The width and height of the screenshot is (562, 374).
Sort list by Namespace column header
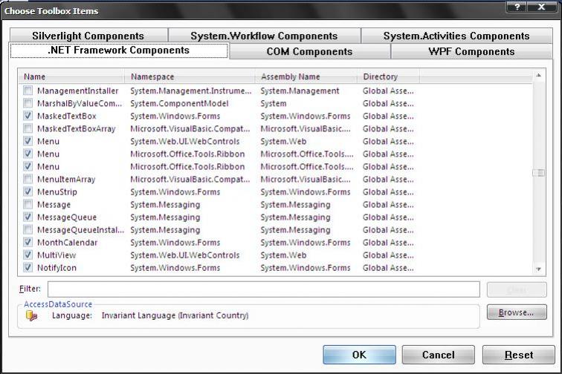pyautogui.click(x=190, y=76)
